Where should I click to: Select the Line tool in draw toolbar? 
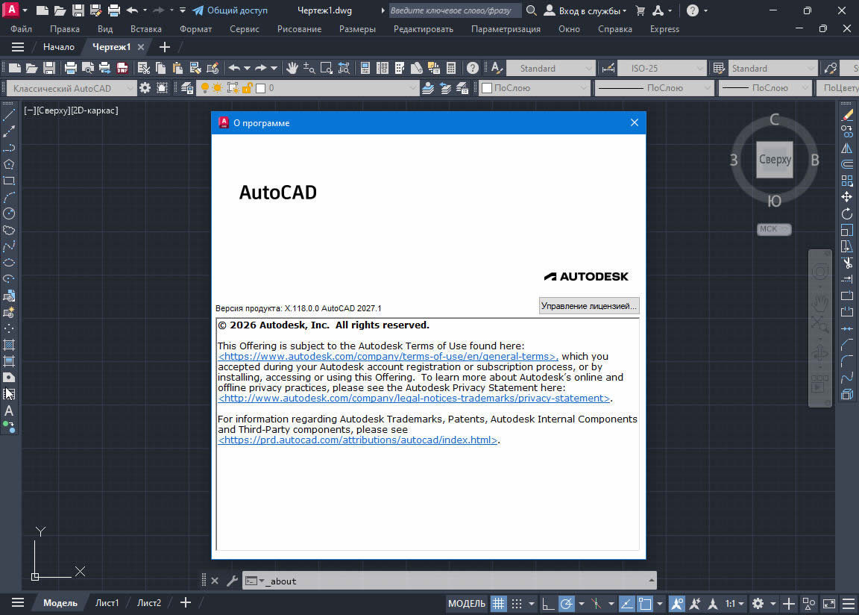[x=9, y=115]
